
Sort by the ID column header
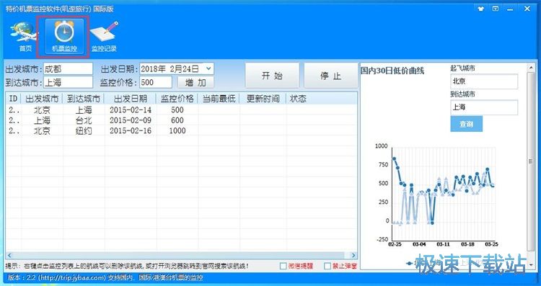click(x=14, y=99)
